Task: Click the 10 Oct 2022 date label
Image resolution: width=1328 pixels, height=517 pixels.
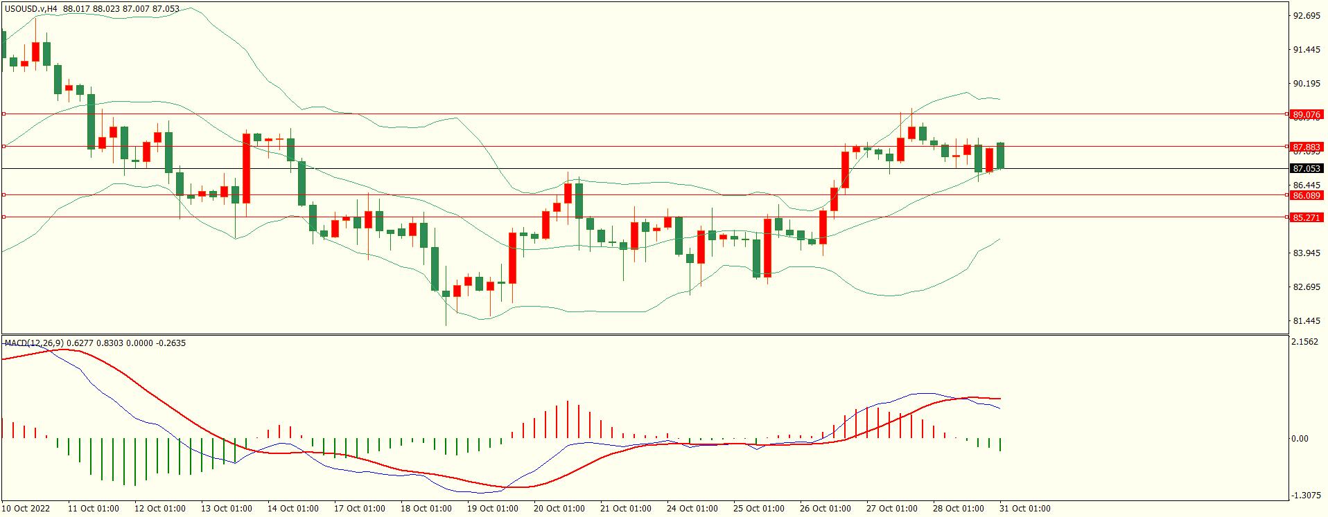Action: [x=26, y=508]
